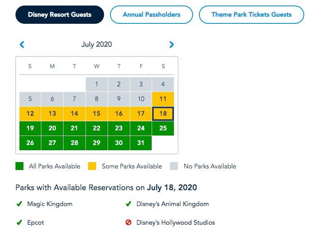This screenshot has width=330, height=237.
Task: Choose July 11 on the calendar
Action: 163,99
